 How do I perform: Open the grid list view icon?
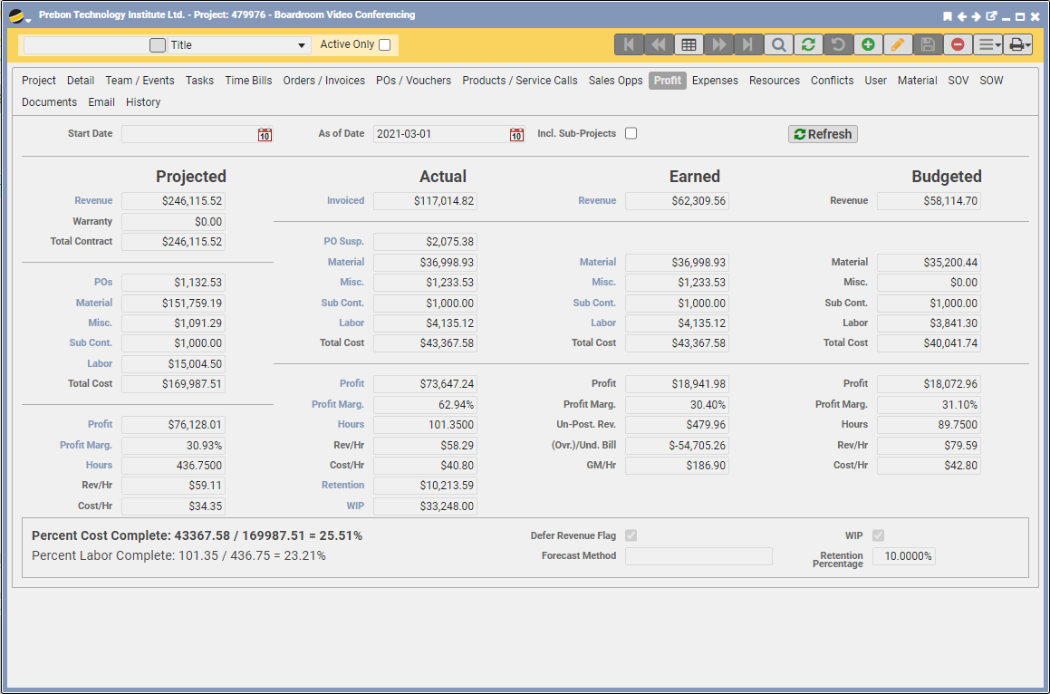click(689, 44)
